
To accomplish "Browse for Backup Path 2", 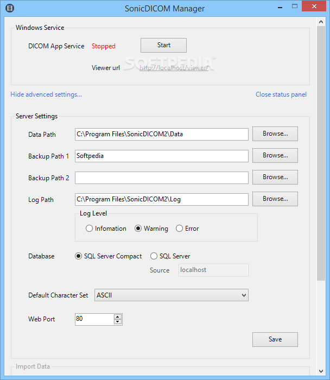I will (275, 177).
